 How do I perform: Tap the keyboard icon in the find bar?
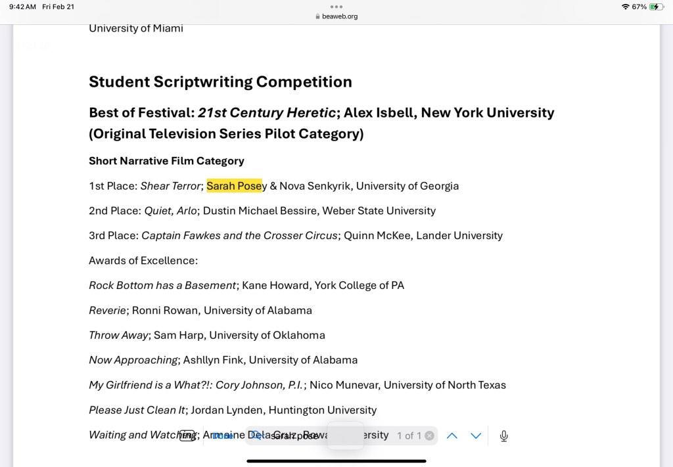pos(187,435)
